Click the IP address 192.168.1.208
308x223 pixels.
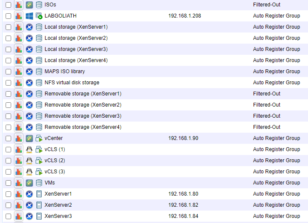coord(184,16)
